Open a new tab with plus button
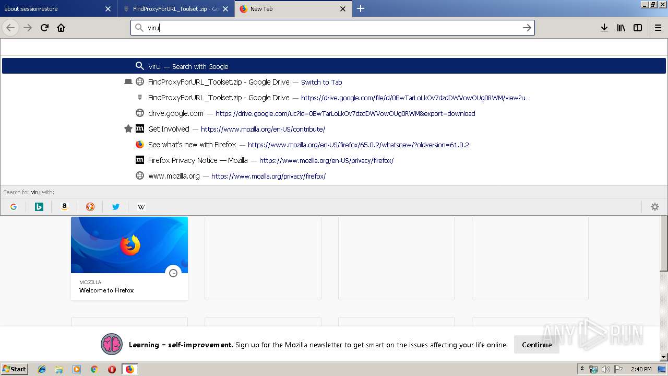The image size is (668, 376). (361, 8)
